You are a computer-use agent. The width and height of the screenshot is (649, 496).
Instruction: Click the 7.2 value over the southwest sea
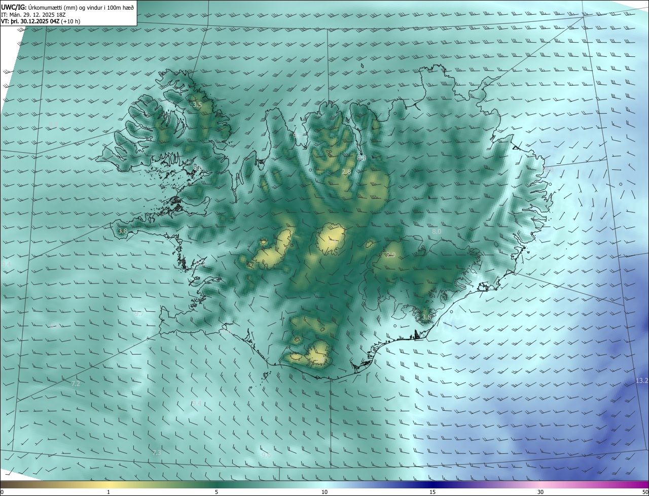click(76, 384)
